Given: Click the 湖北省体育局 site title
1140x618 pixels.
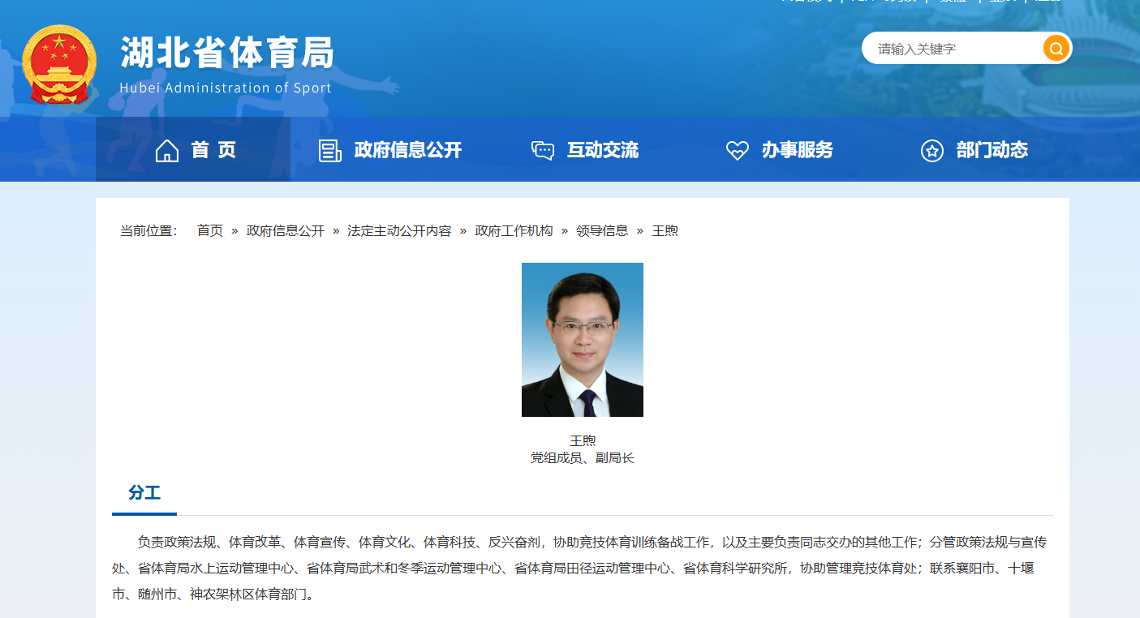Looking at the screenshot, I should [227, 54].
